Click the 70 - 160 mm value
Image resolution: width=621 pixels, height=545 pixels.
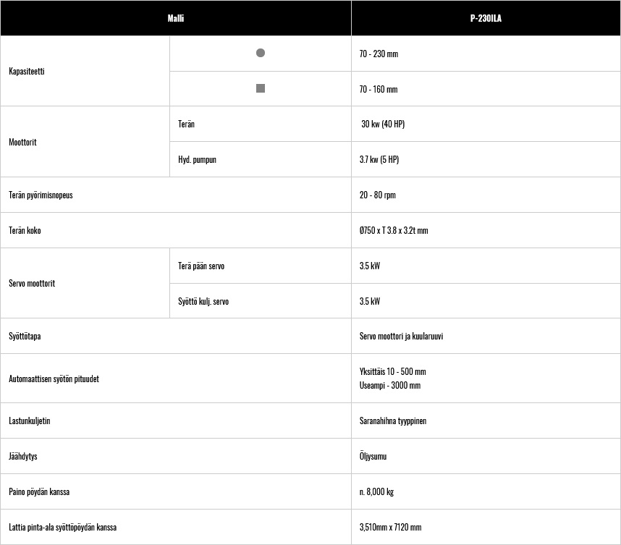click(379, 89)
